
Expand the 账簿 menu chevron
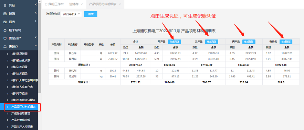click(36, 13)
